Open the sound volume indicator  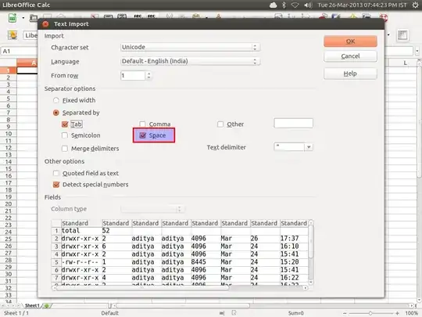[x=308, y=5]
